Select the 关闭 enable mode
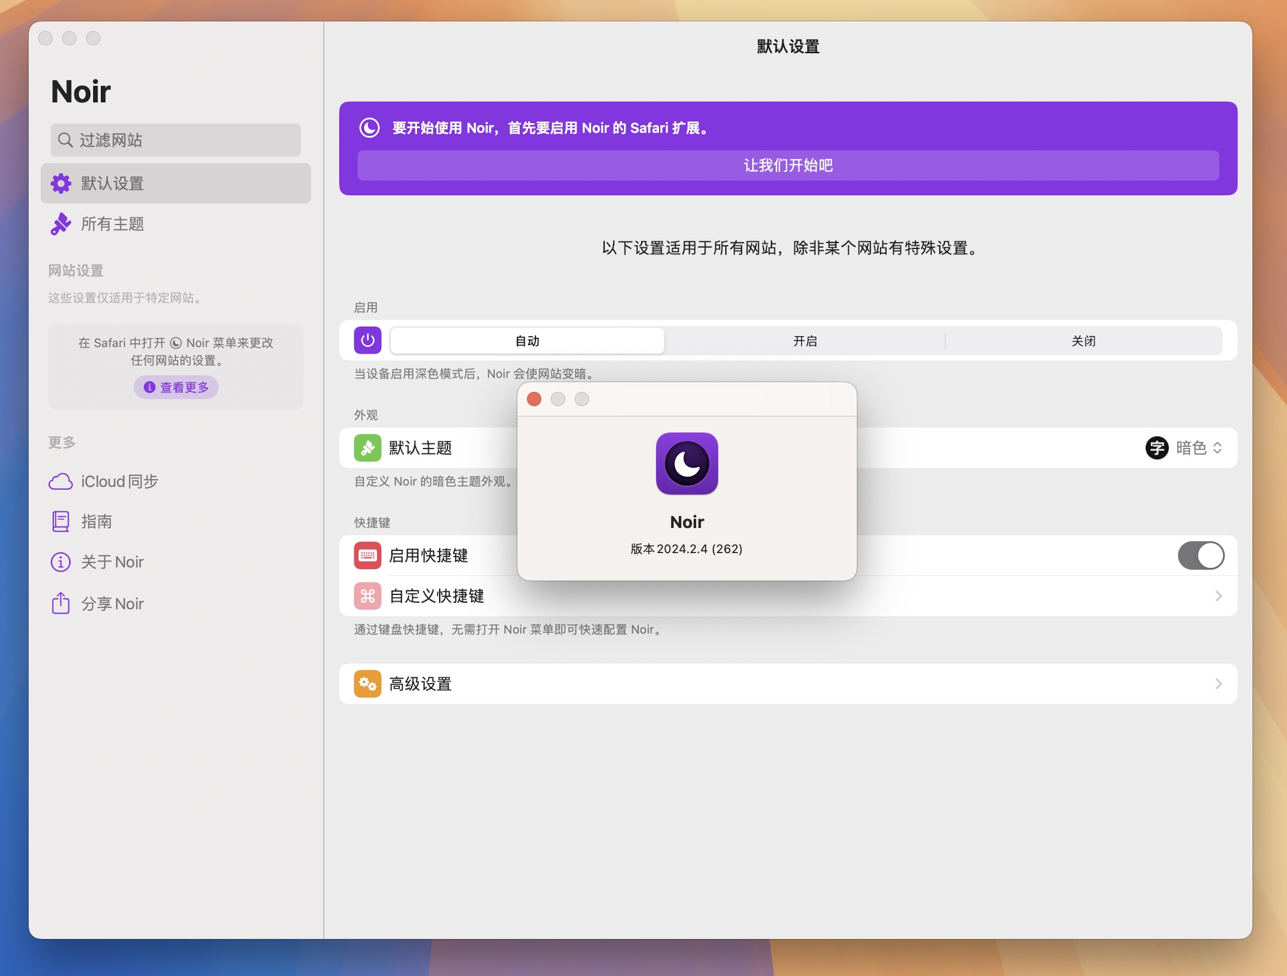 1083,341
